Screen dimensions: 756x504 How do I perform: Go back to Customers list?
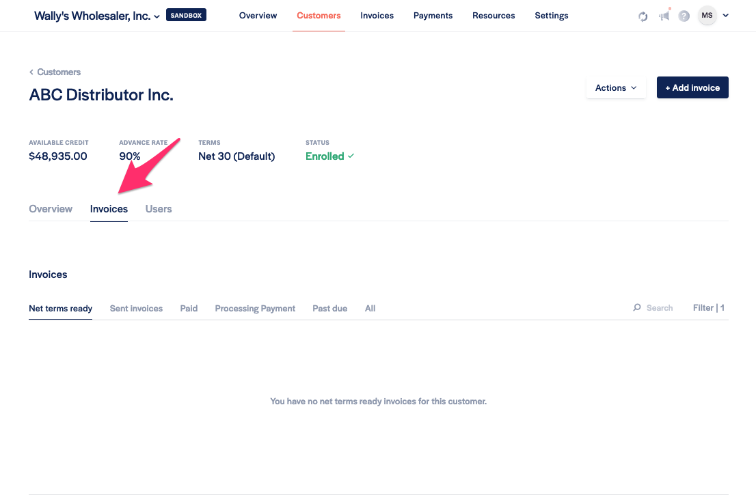coord(55,72)
